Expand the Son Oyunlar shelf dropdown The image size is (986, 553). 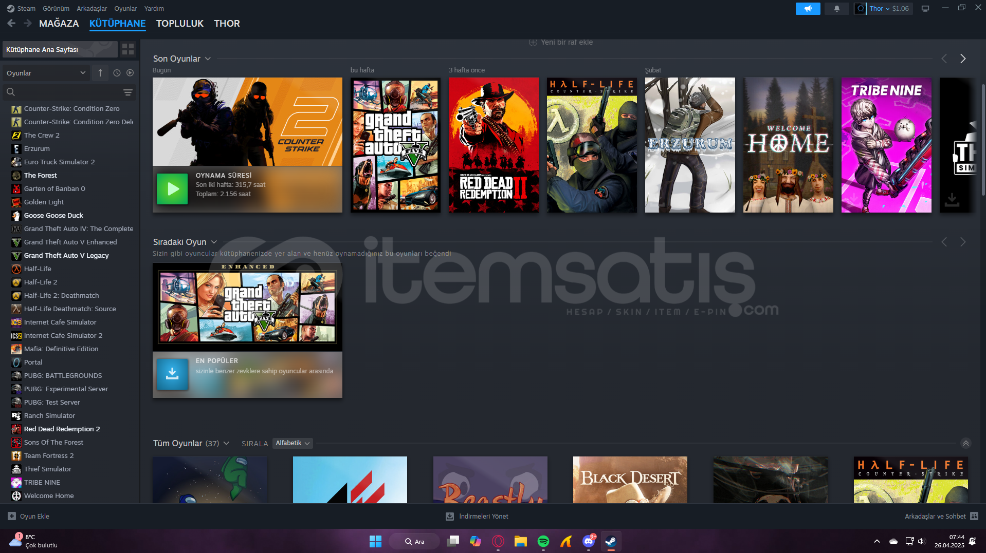coord(208,59)
